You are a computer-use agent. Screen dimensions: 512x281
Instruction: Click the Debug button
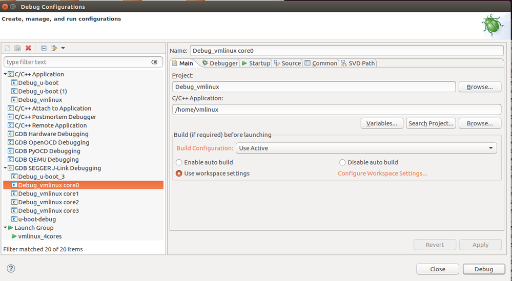483,269
